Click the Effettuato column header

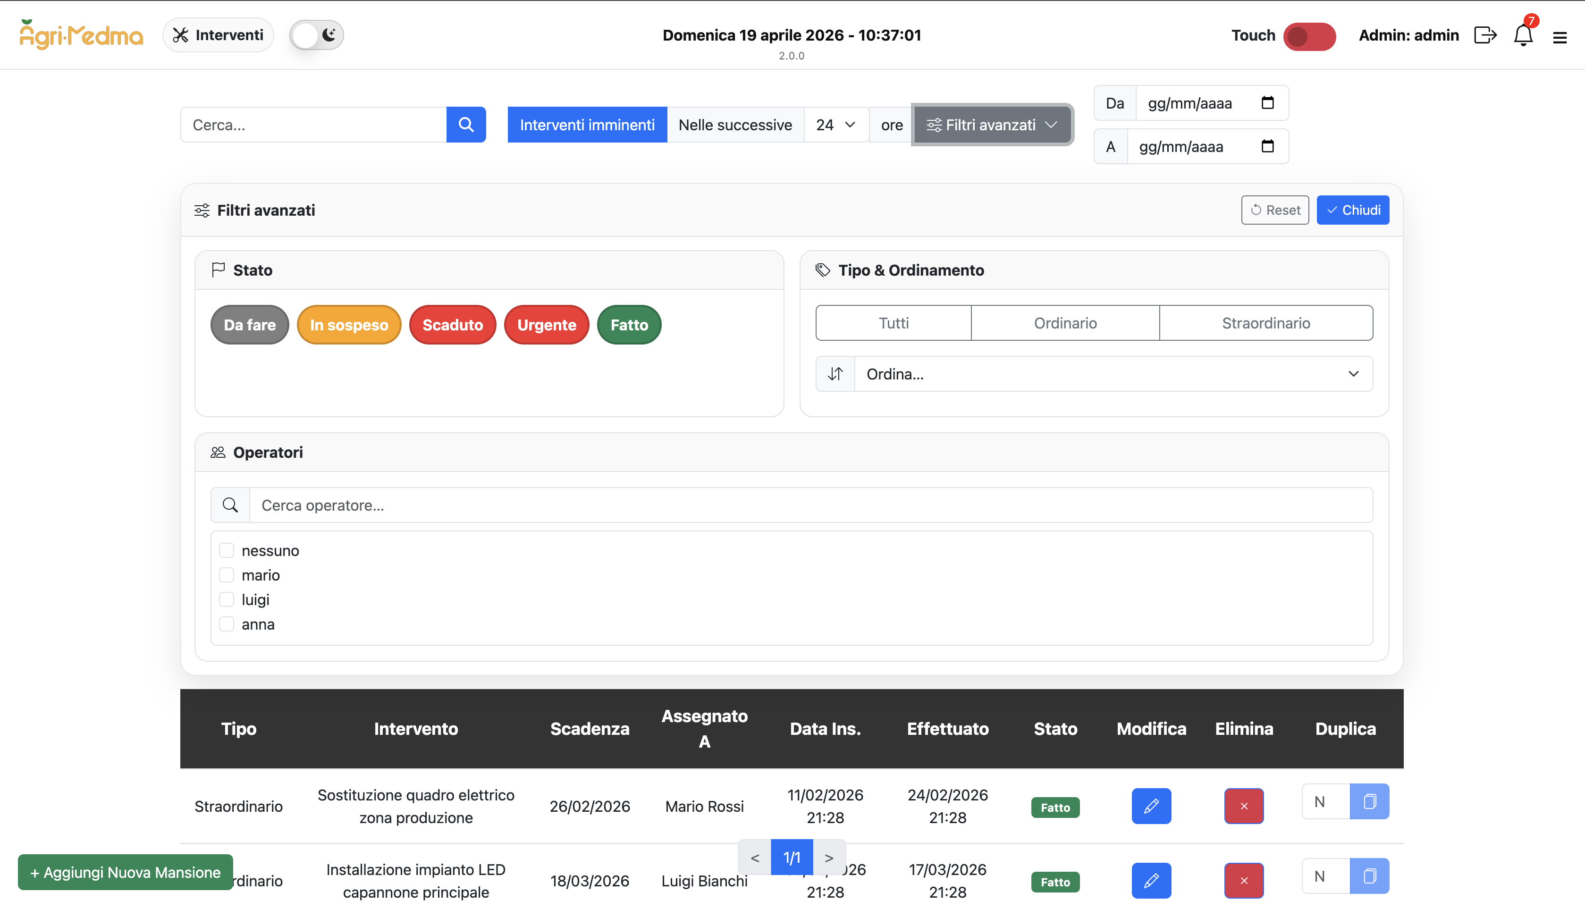(948, 729)
